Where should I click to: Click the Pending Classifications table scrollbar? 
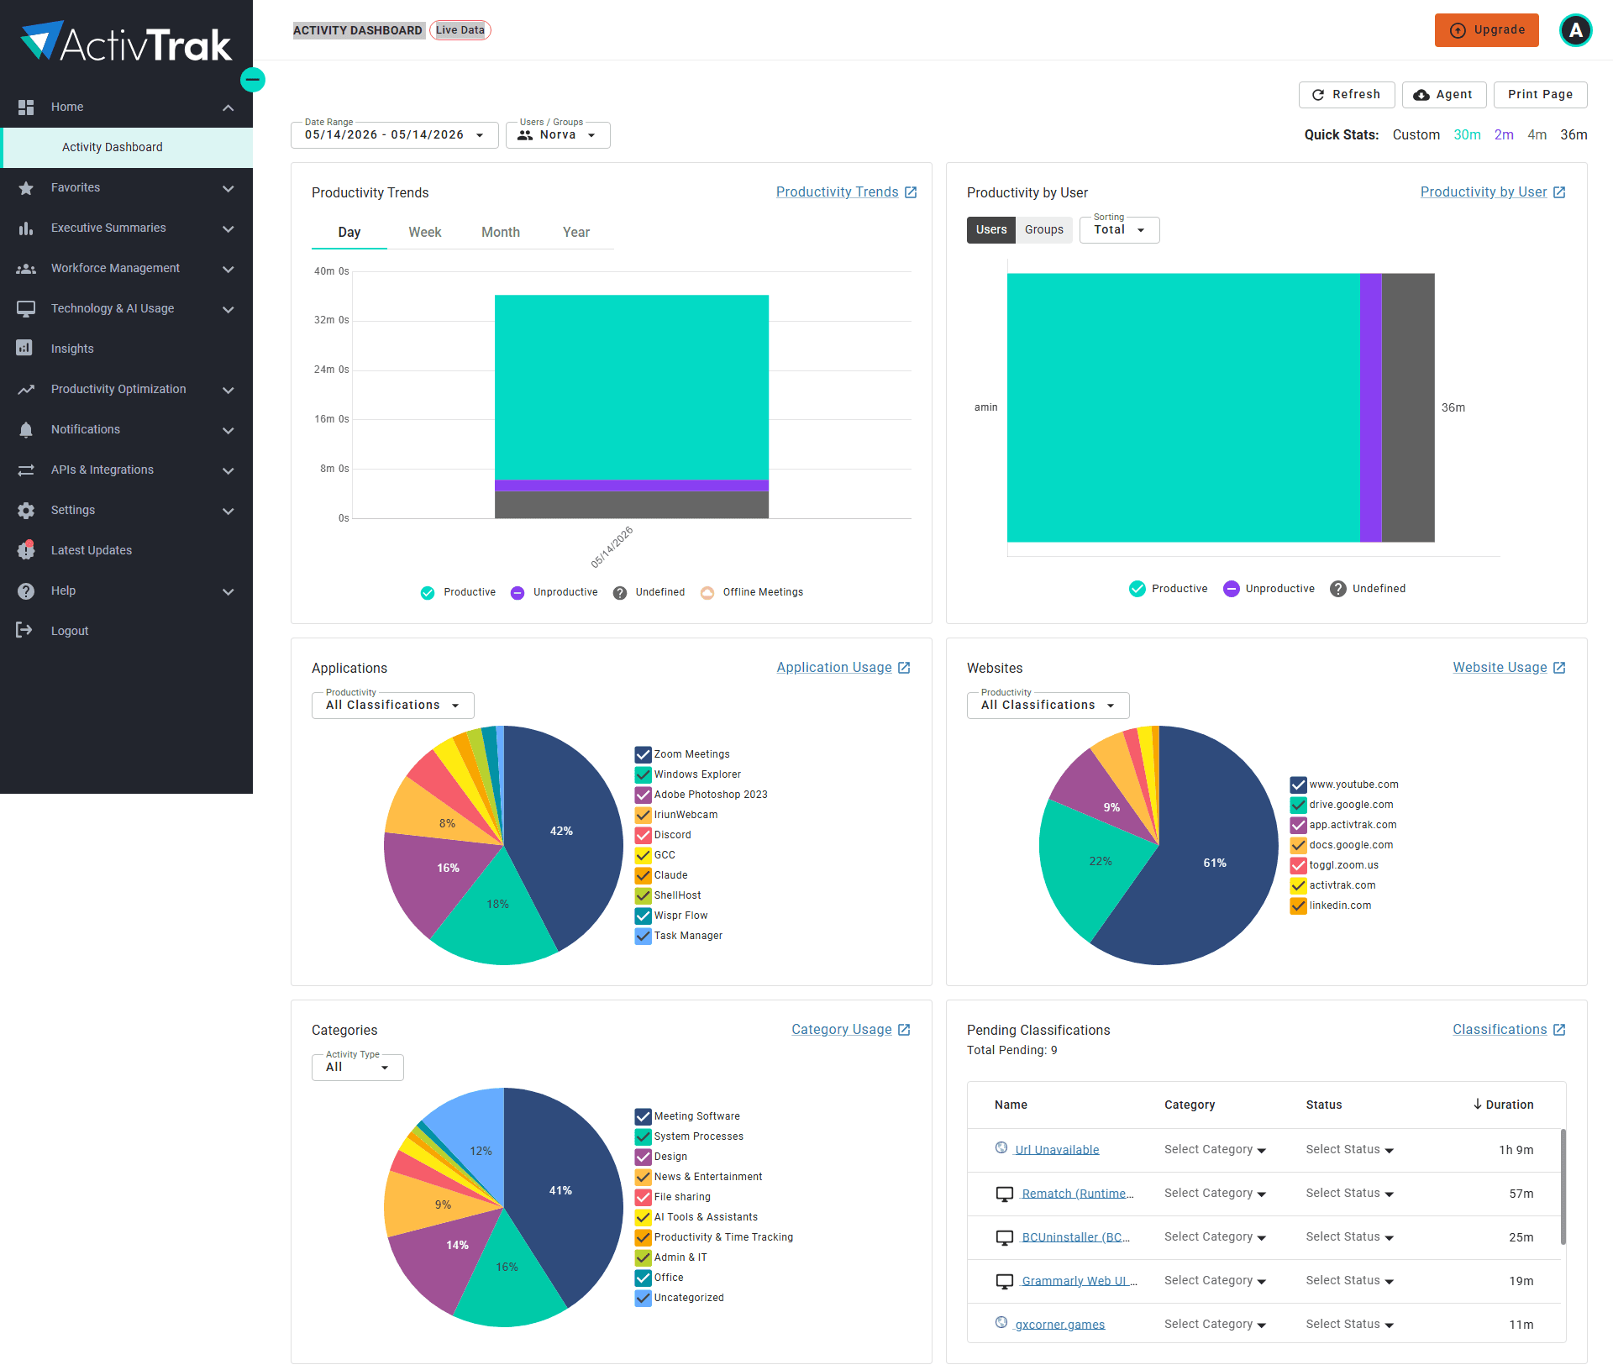[x=1563, y=1186]
